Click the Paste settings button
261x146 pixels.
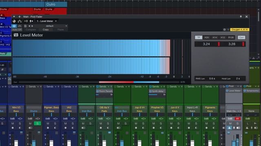point(61,30)
